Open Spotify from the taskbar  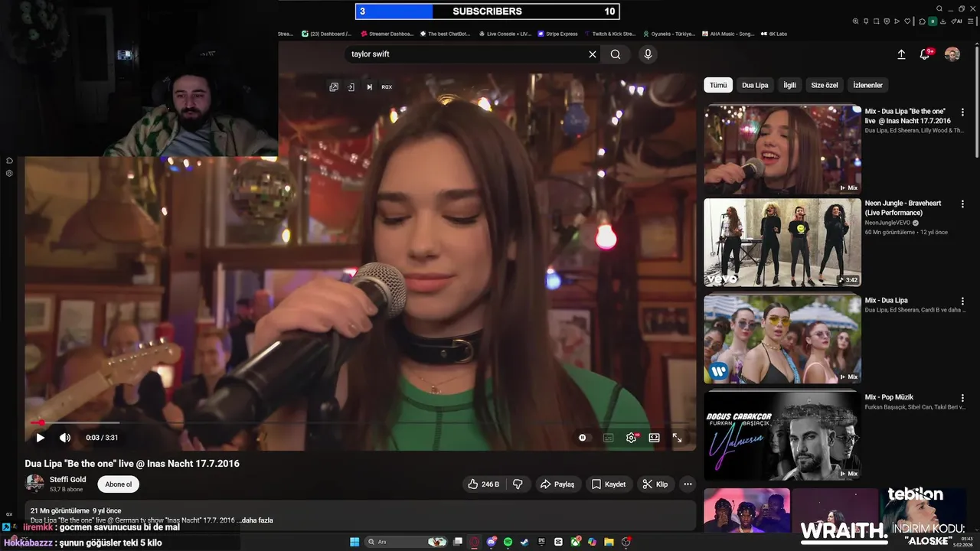[x=508, y=542]
